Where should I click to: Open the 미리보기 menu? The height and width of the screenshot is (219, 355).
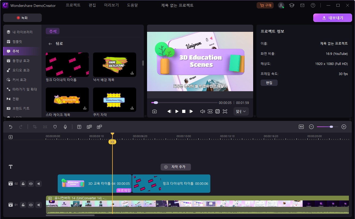111,5
